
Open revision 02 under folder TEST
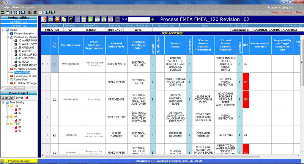[20, 131]
